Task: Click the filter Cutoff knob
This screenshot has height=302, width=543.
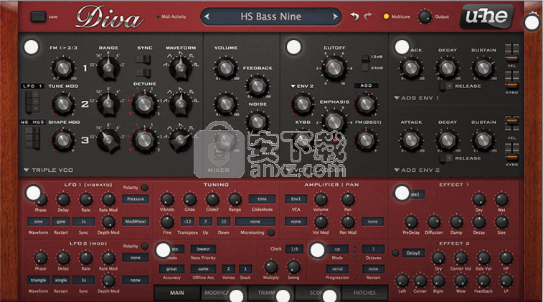Action: 333,69
